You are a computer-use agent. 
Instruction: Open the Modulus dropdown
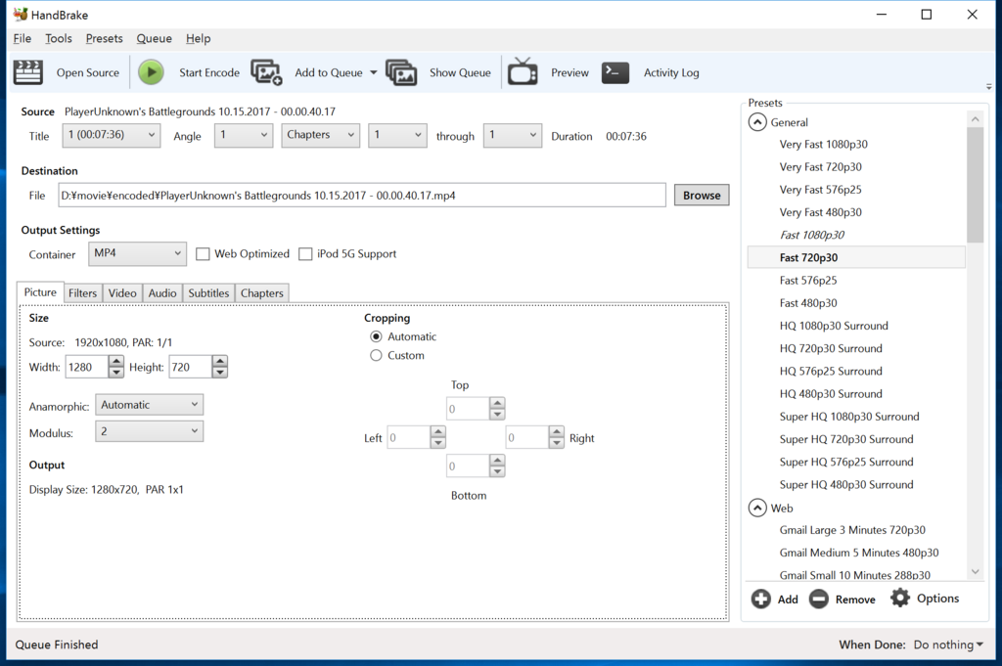click(x=150, y=431)
